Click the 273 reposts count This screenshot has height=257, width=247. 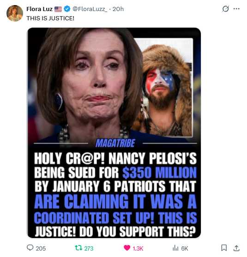tap(89, 249)
